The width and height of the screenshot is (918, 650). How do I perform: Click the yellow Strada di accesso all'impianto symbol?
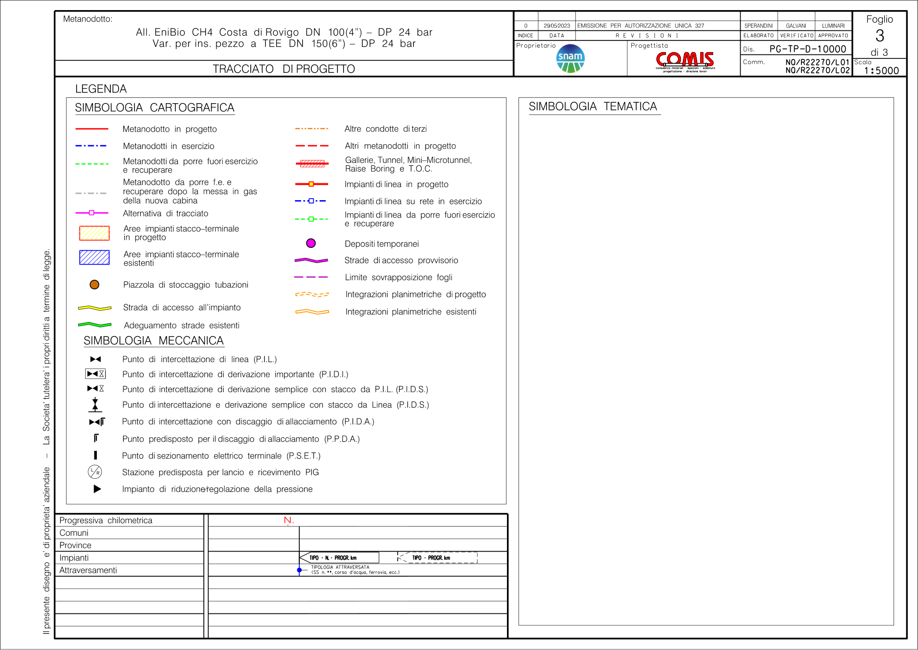[94, 308]
